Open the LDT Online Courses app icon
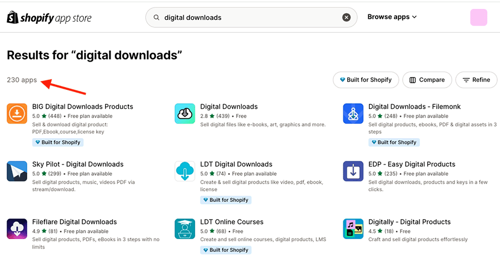Screen dimensions: 500x264 [x=185, y=229]
